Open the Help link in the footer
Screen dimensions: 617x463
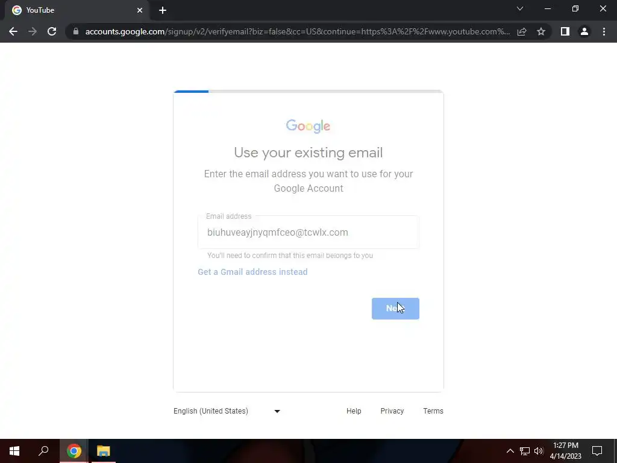pos(354,411)
